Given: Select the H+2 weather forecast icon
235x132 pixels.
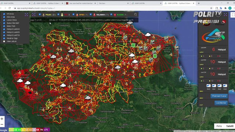Looking at the screenshot, I should [x=220, y=85].
